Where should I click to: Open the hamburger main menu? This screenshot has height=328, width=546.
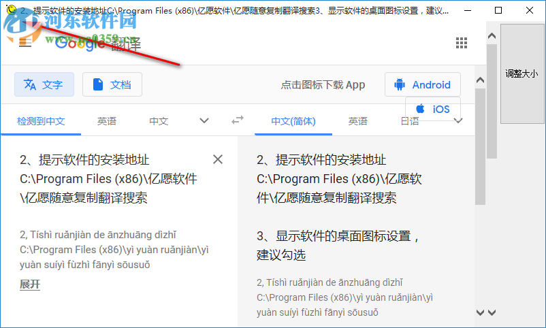click(25, 42)
